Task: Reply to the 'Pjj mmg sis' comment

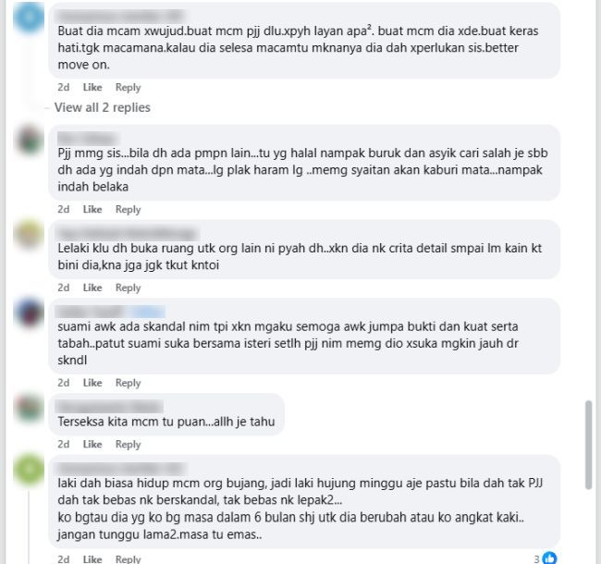Action: pos(128,210)
